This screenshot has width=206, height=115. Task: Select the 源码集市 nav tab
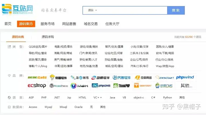(26, 24)
